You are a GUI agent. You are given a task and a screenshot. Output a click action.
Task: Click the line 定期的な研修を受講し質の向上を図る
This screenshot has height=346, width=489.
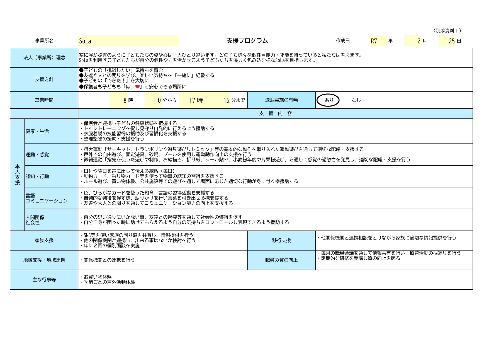point(358,258)
